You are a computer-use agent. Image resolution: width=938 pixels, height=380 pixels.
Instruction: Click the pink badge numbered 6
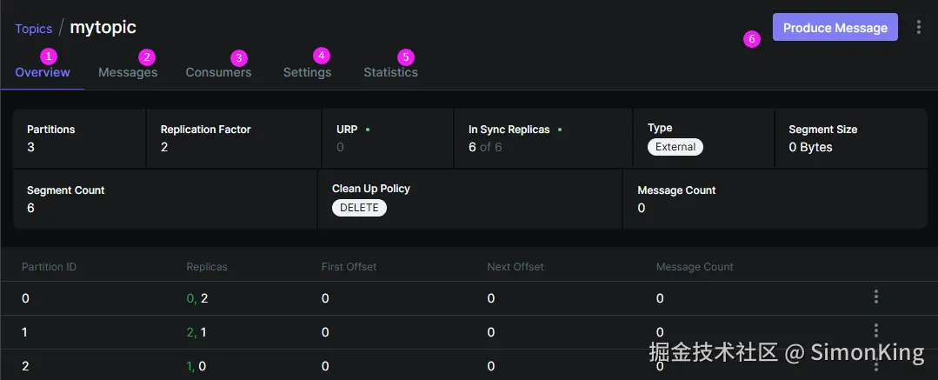coord(752,39)
